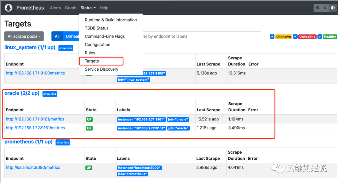Screen dimensions: 338x183
Task: Switch to dark theme moon icon
Action: (325, 8)
